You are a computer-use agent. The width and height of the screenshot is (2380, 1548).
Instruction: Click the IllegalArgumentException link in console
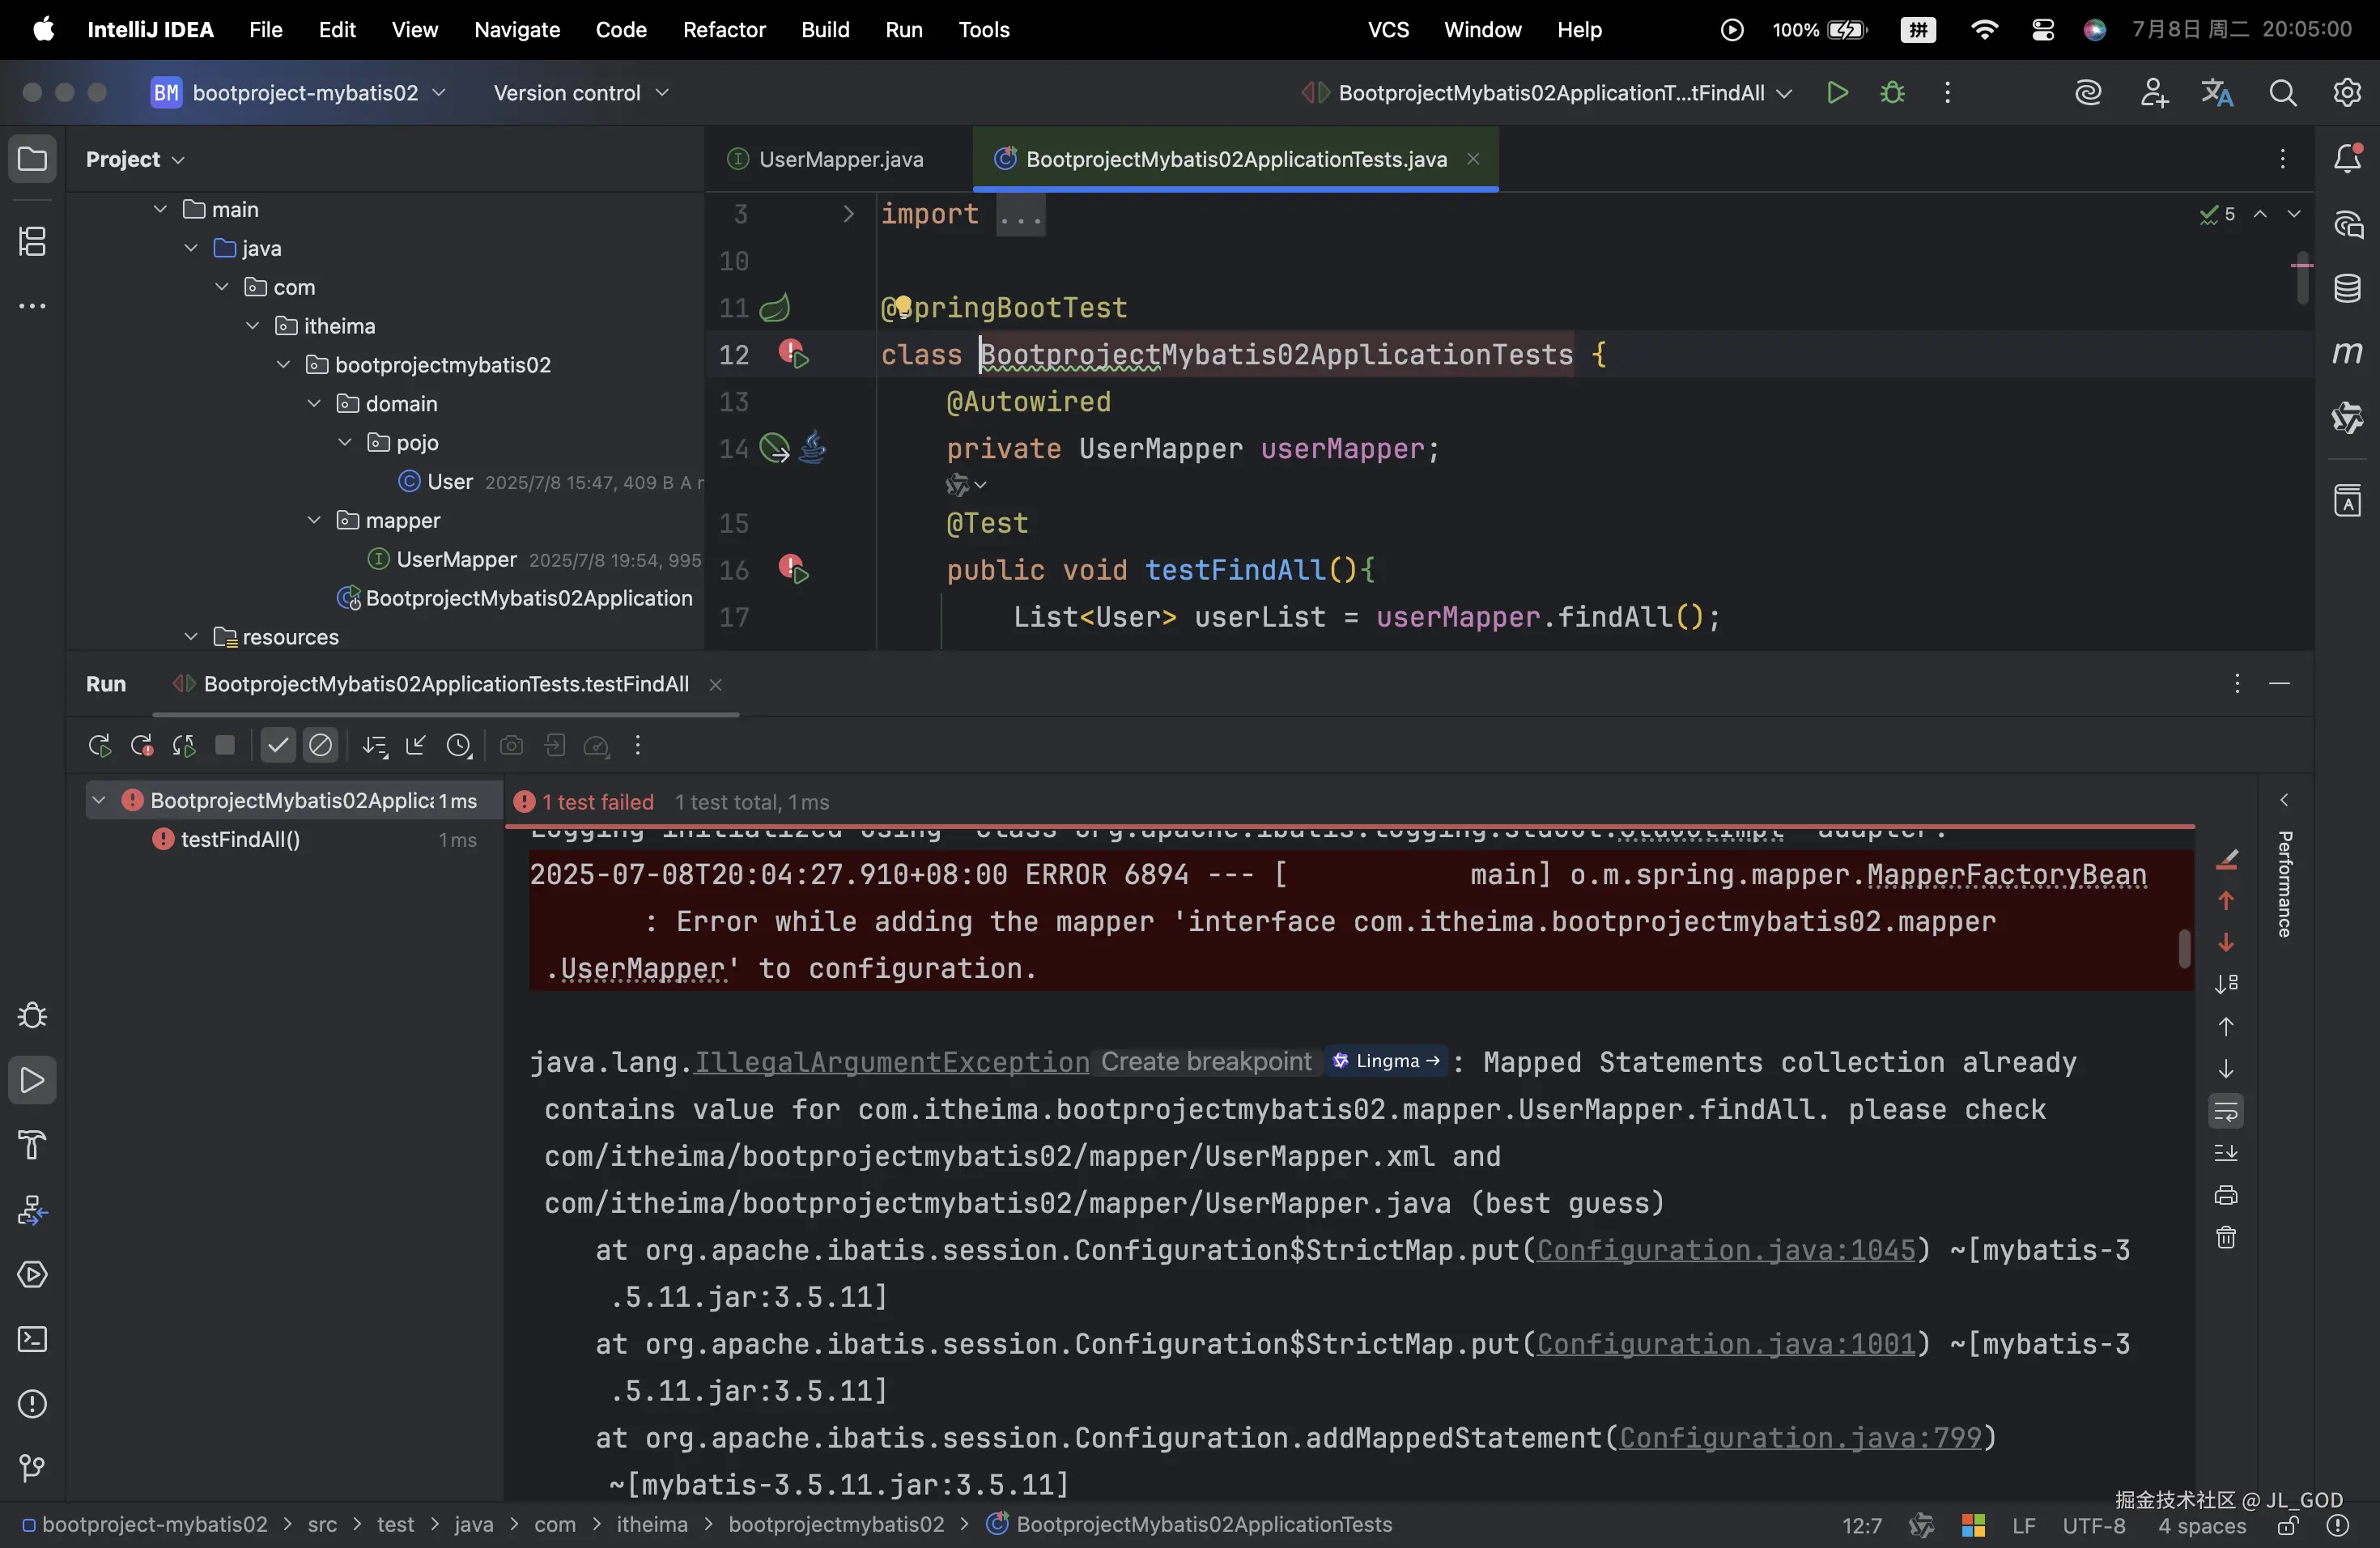click(x=891, y=1062)
